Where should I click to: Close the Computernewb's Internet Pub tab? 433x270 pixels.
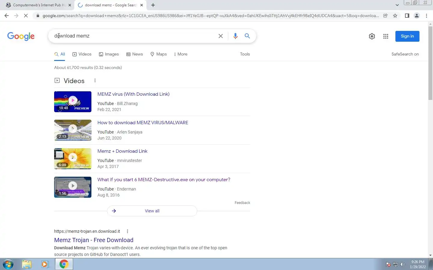tap(70, 5)
